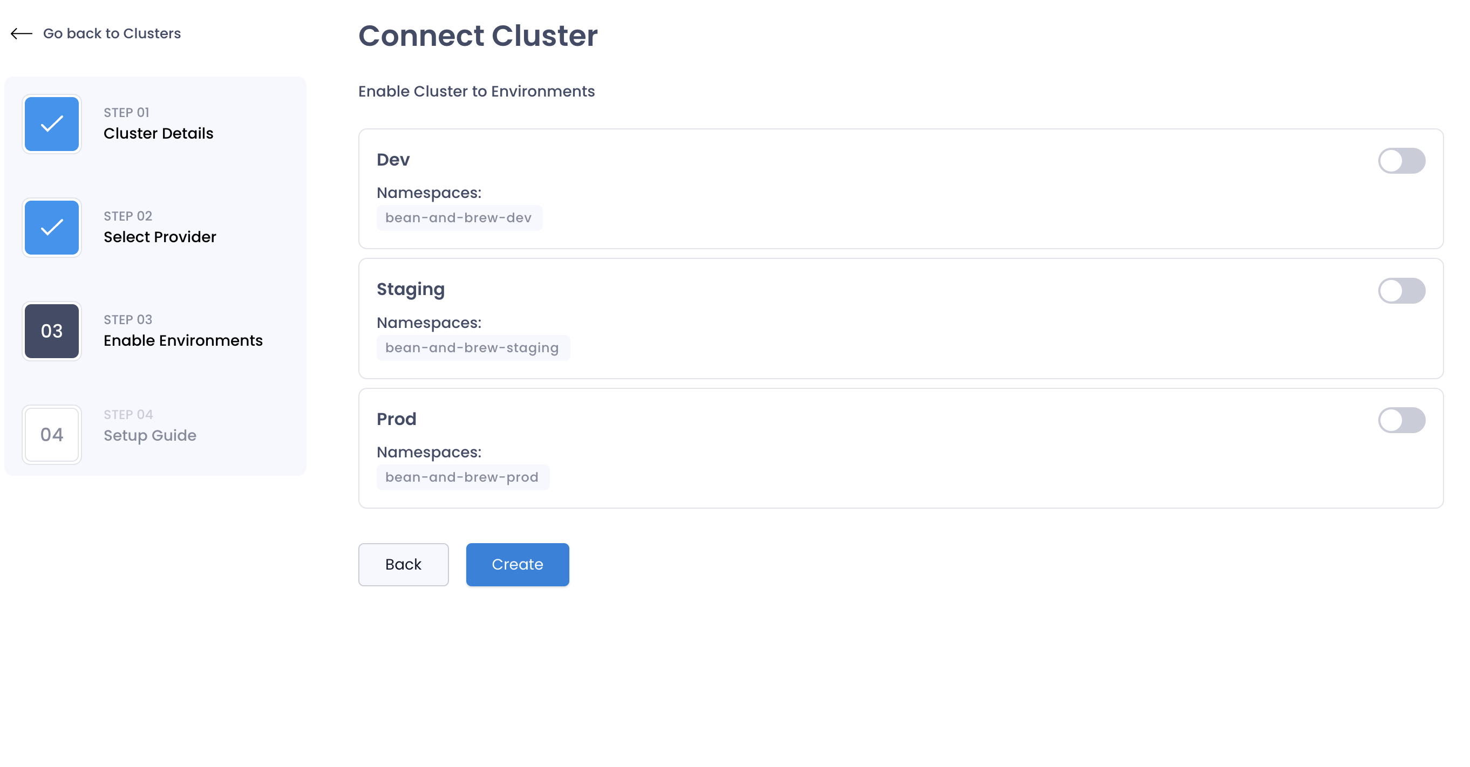Image resolution: width=1470 pixels, height=767 pixels.
Task: Click the Step 01 checkmark icon
Action: (x=52, y=124)
